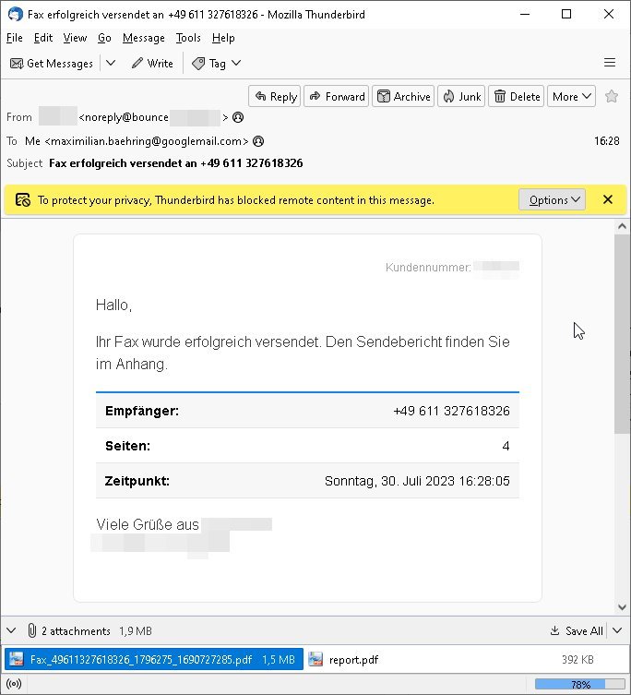This screenshot has width=631, height=695.
Task: Reply to this fax email
Action: tap(275, 96)
